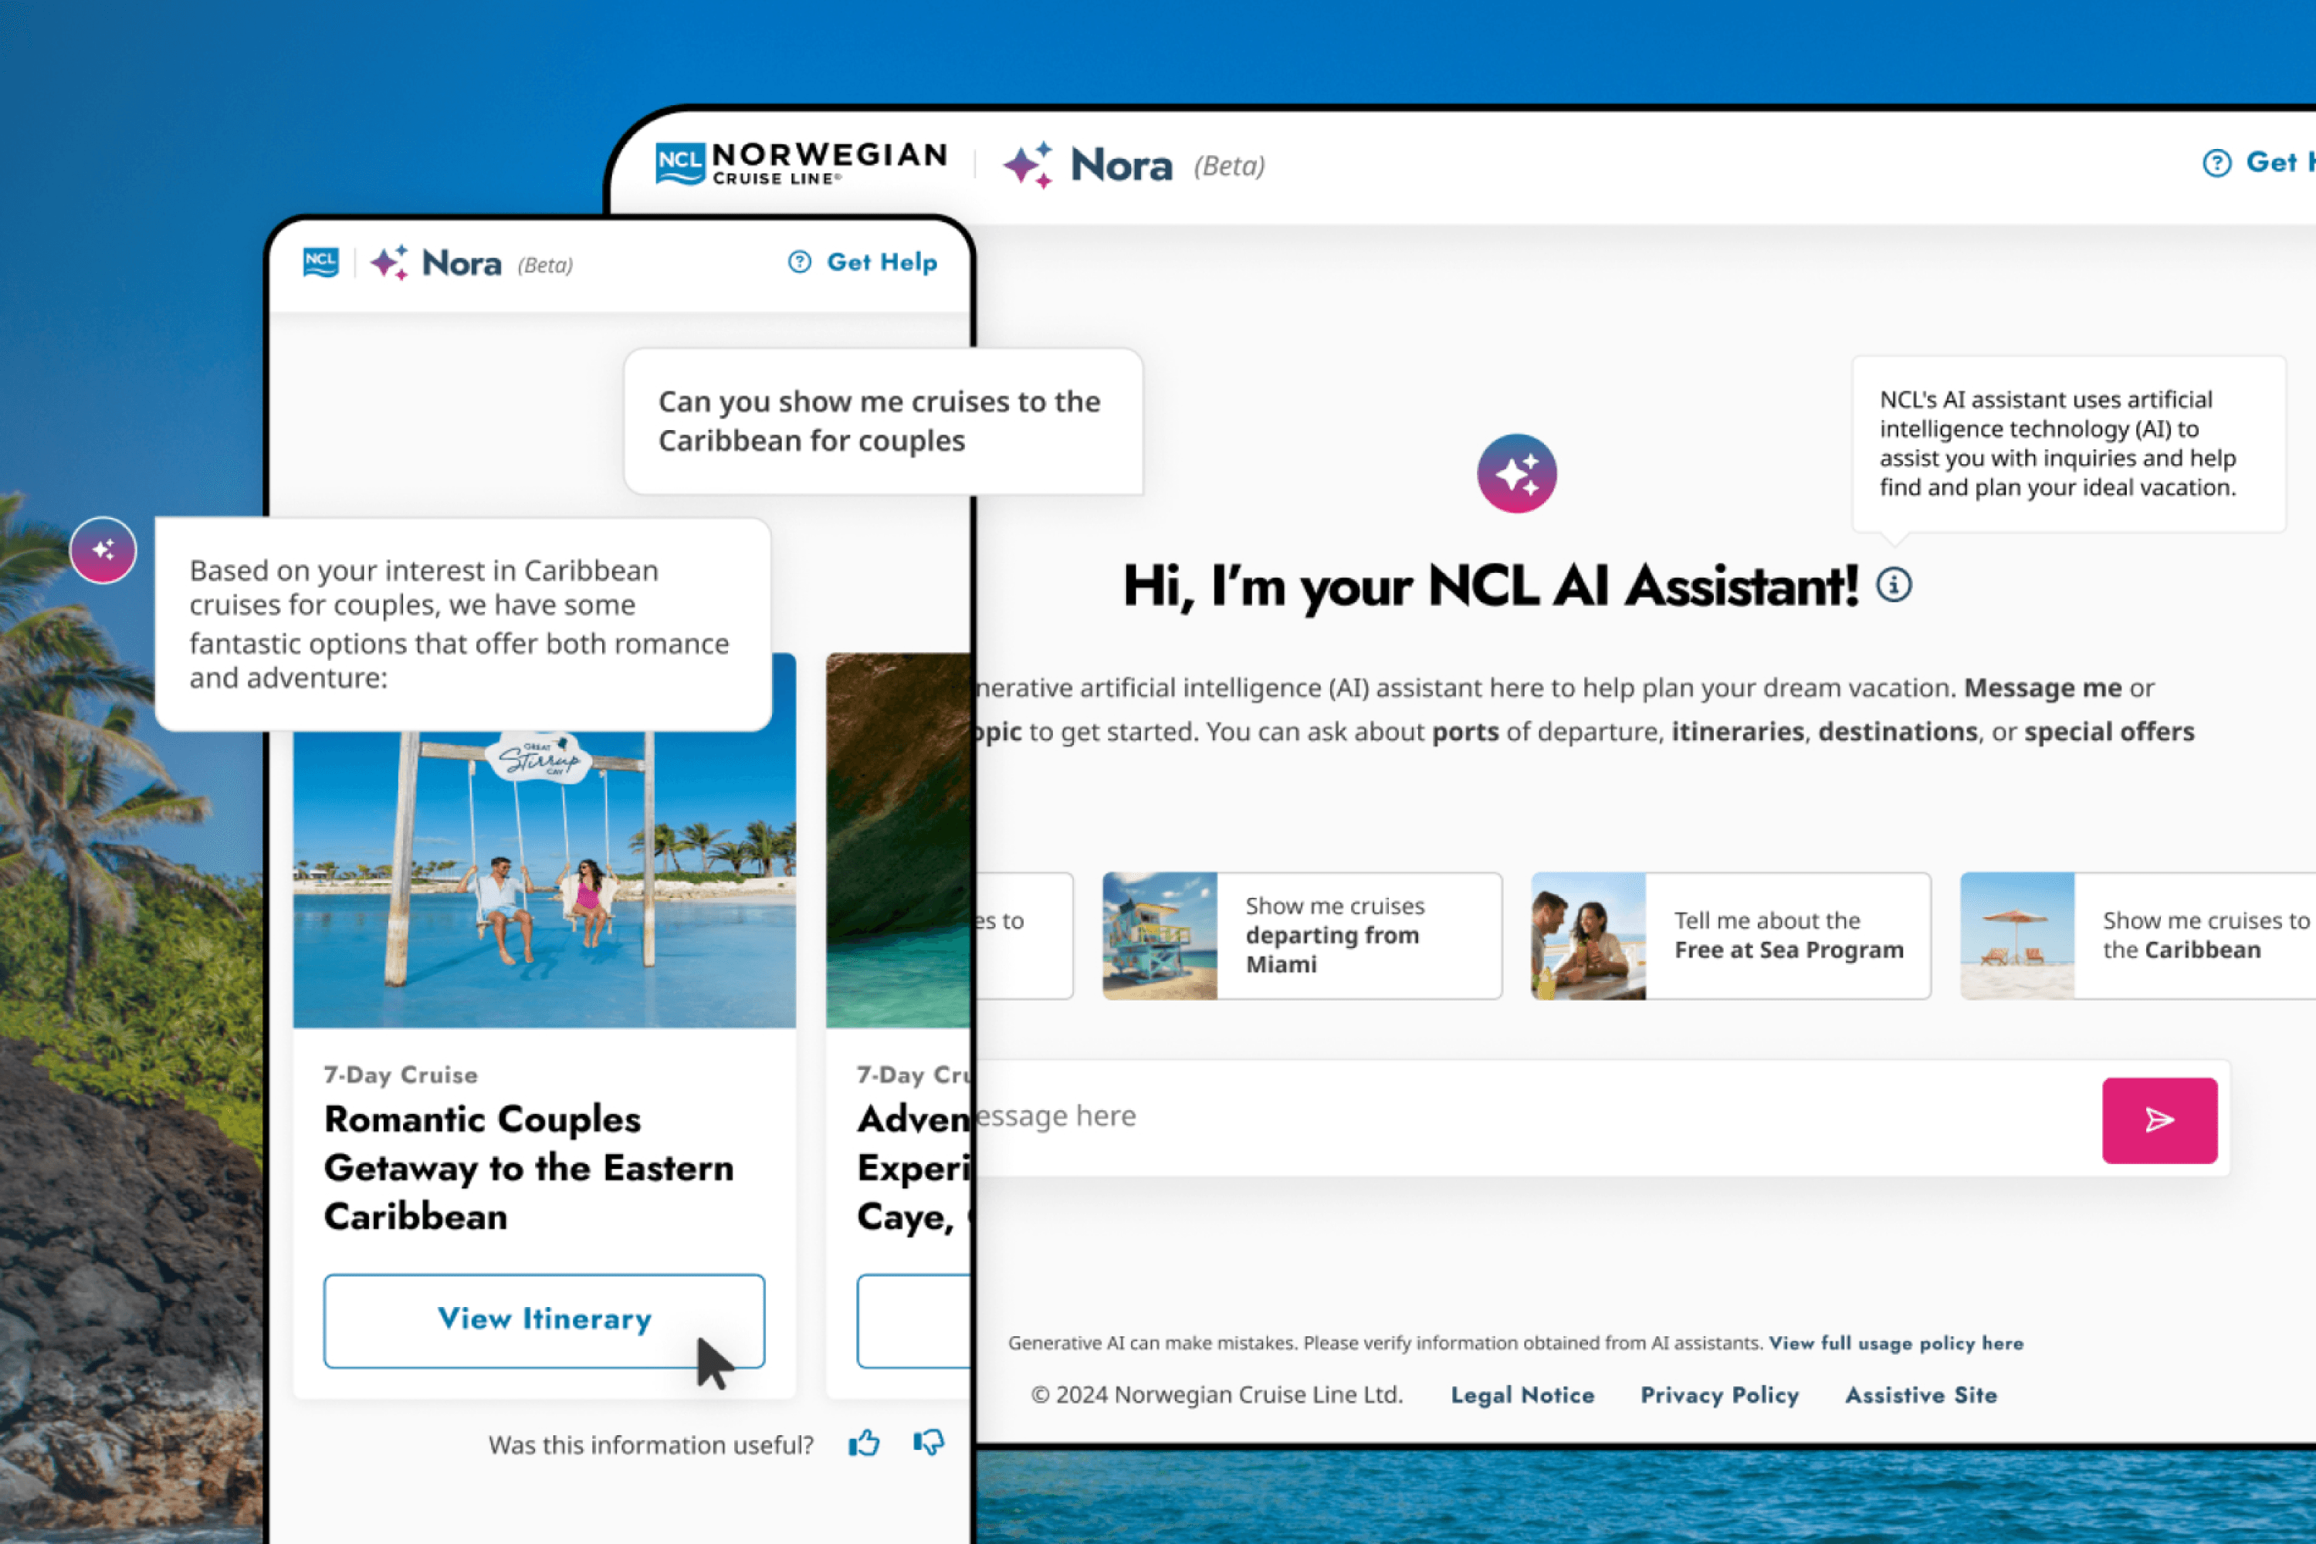Open the Legal Notice footer link
The width and height of the screenshot is (2316, 1544).
[1522, 1394]
